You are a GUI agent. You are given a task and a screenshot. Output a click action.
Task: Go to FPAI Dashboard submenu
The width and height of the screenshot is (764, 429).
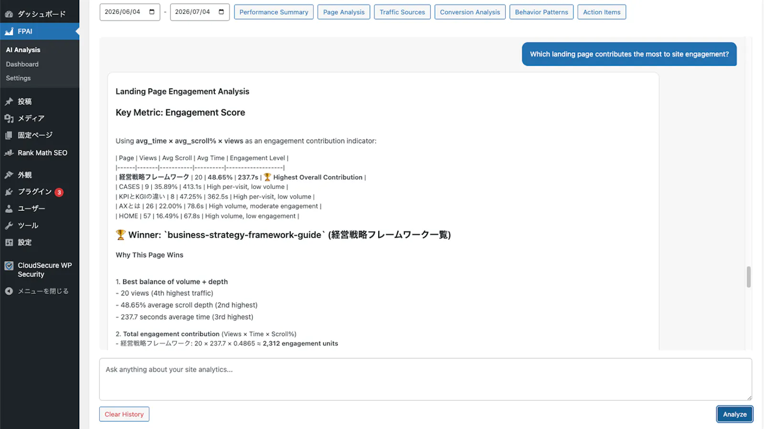pos(22,64)
